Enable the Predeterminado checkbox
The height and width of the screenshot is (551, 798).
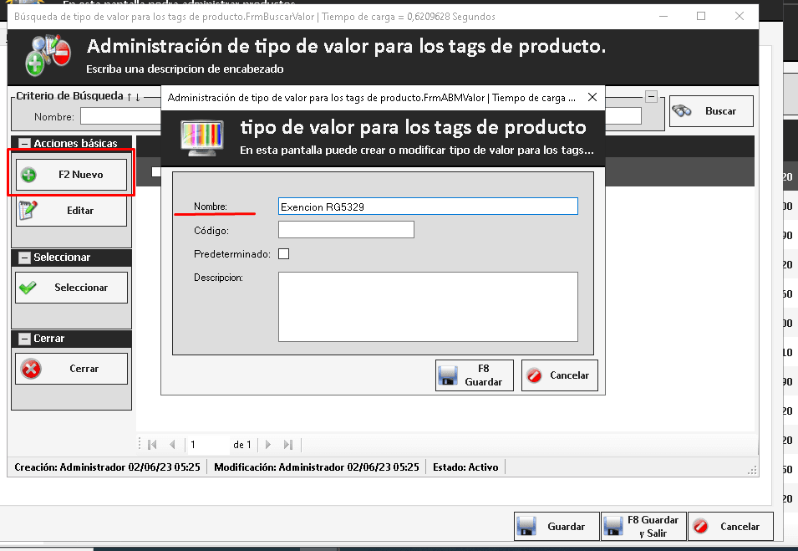284,254
